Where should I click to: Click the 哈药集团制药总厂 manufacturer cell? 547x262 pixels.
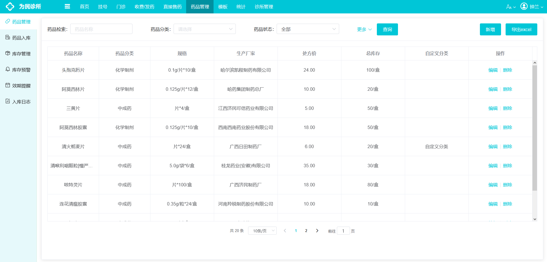[246, 89]
